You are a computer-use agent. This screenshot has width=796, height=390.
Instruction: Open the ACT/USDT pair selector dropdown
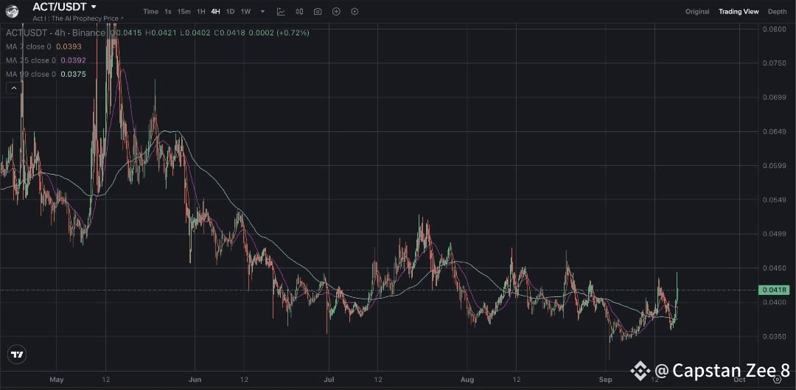(93, 7)
